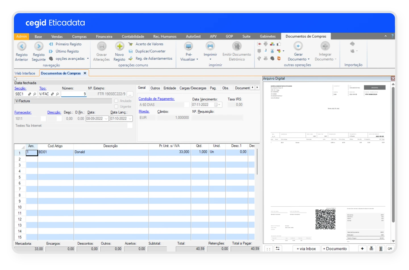Click the QR button in Arquivo Digital

(x=390, y=248)
